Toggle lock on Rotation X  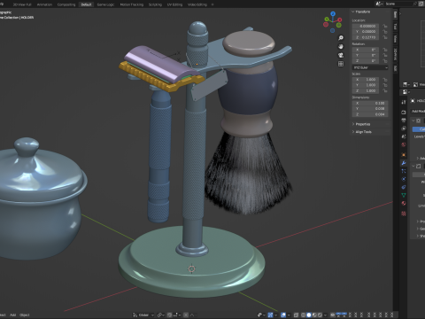[x=385, y=50]
